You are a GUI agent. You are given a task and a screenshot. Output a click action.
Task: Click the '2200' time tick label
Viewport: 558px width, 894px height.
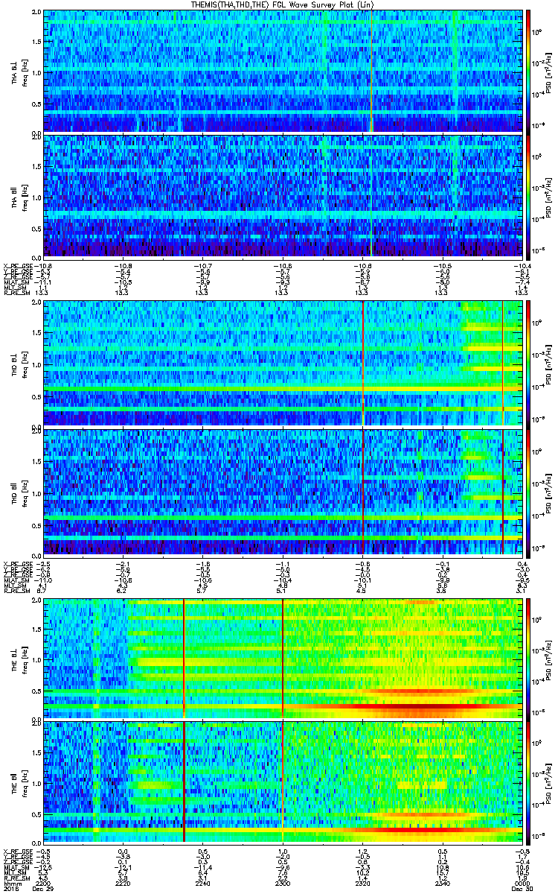(x=44, y=882)
